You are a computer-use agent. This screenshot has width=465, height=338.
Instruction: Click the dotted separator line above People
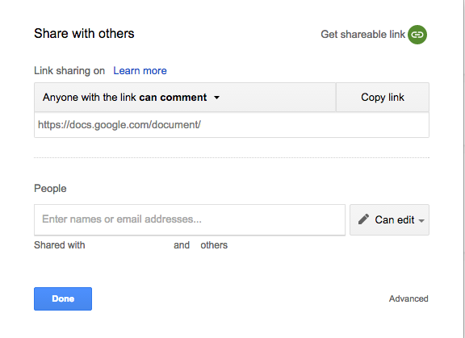(x=232, y=157)
